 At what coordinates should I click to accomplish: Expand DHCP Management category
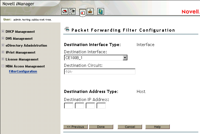coord(3,32)
